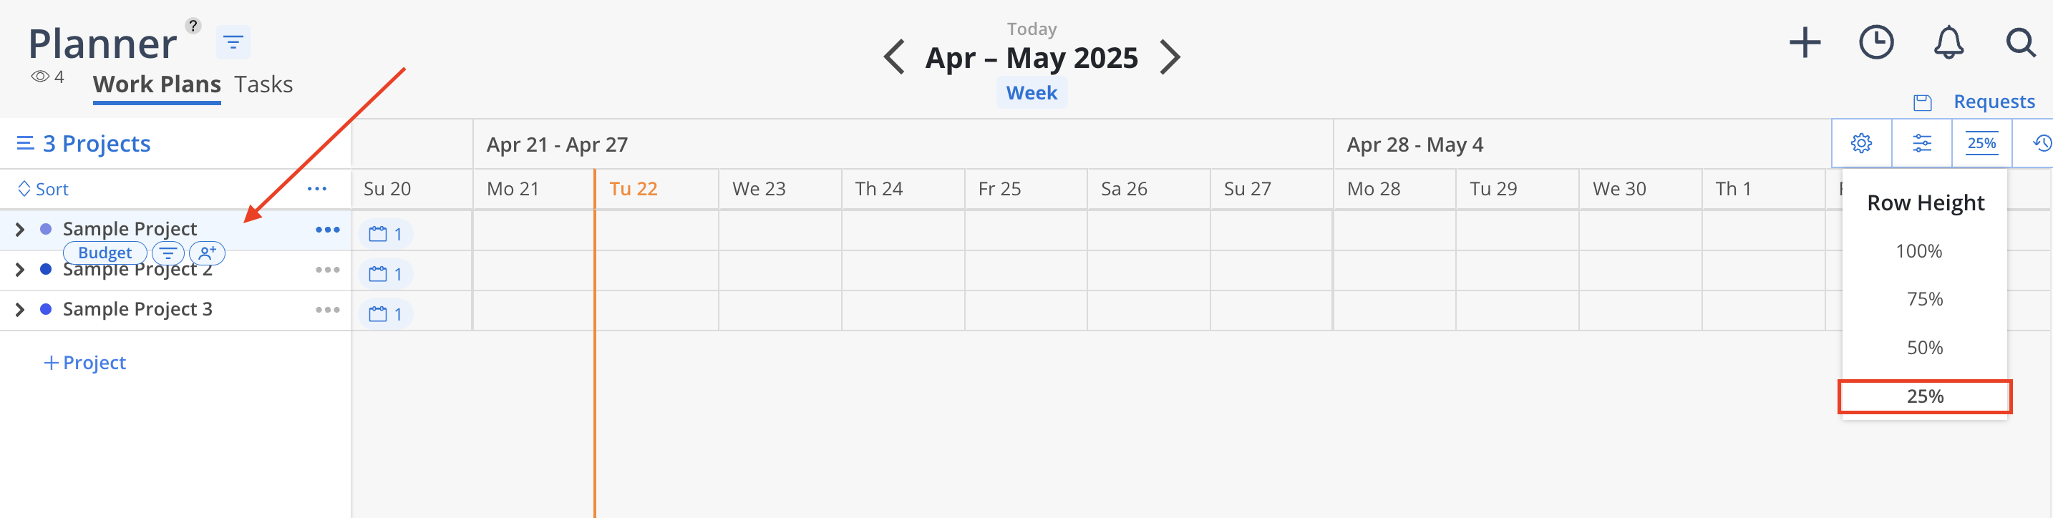Expand Sample Project 3 row
Image resolution: width=2053 pixels, height=518 pixels.
20,310
